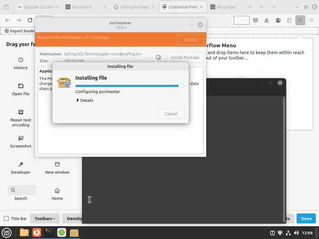The height and width of the screenshot is (239, 319).
Task: Click the Firefox back arrow
Action: click(x=7, y=20)
